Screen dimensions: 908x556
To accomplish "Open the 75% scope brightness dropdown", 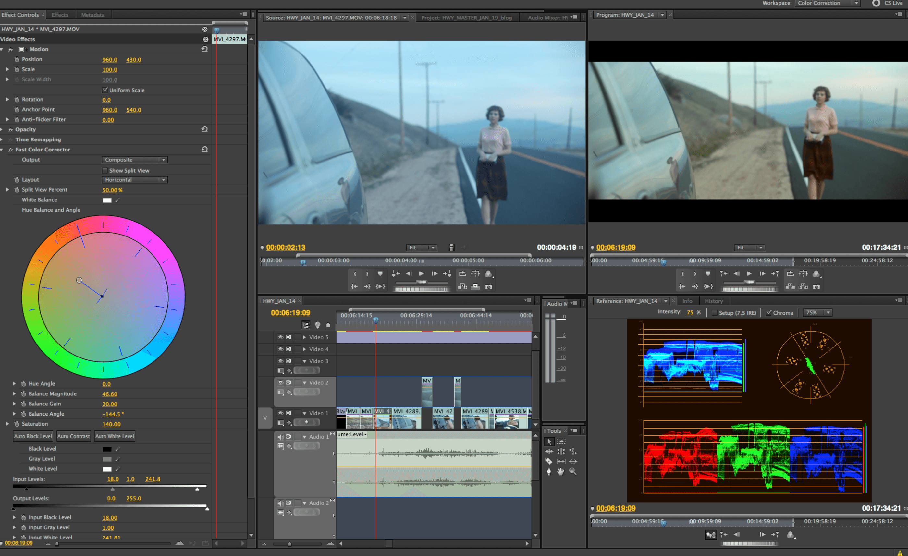I will pyautogui.click(x=817, y=313).
